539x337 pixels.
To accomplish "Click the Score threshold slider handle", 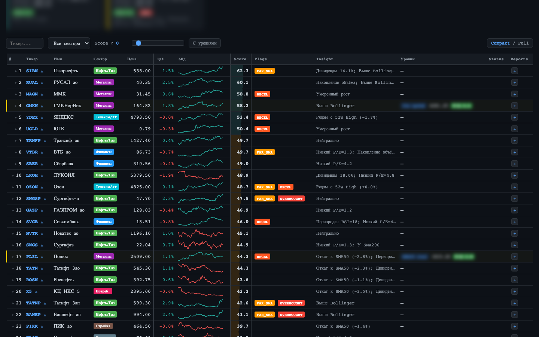I will pyautogui.click(x=138, y=43).
